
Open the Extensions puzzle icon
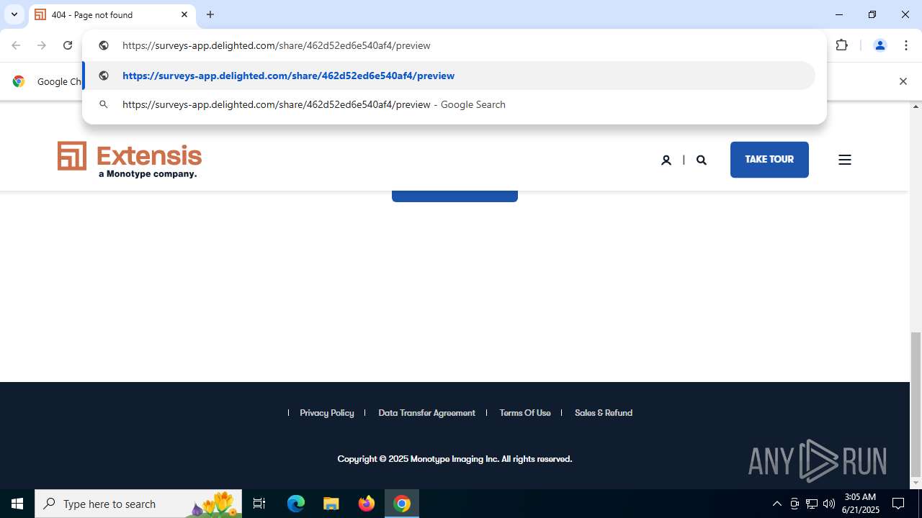(842, 45)
